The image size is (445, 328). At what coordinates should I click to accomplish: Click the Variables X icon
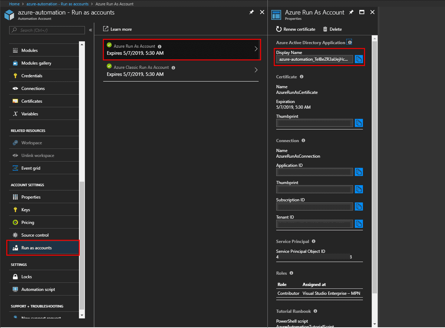[x=15, y=114]
